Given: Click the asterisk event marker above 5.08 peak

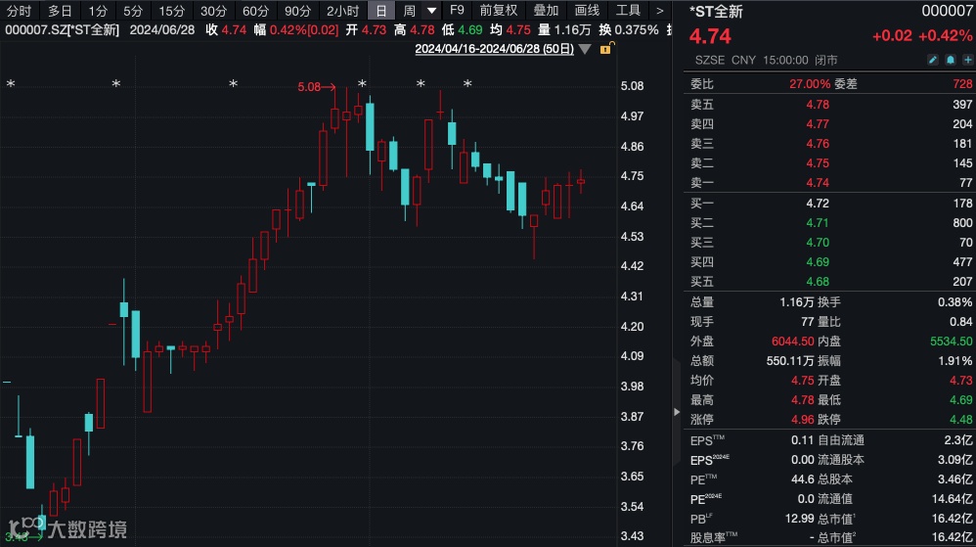Looking at the screenshot, I should 362,83.
